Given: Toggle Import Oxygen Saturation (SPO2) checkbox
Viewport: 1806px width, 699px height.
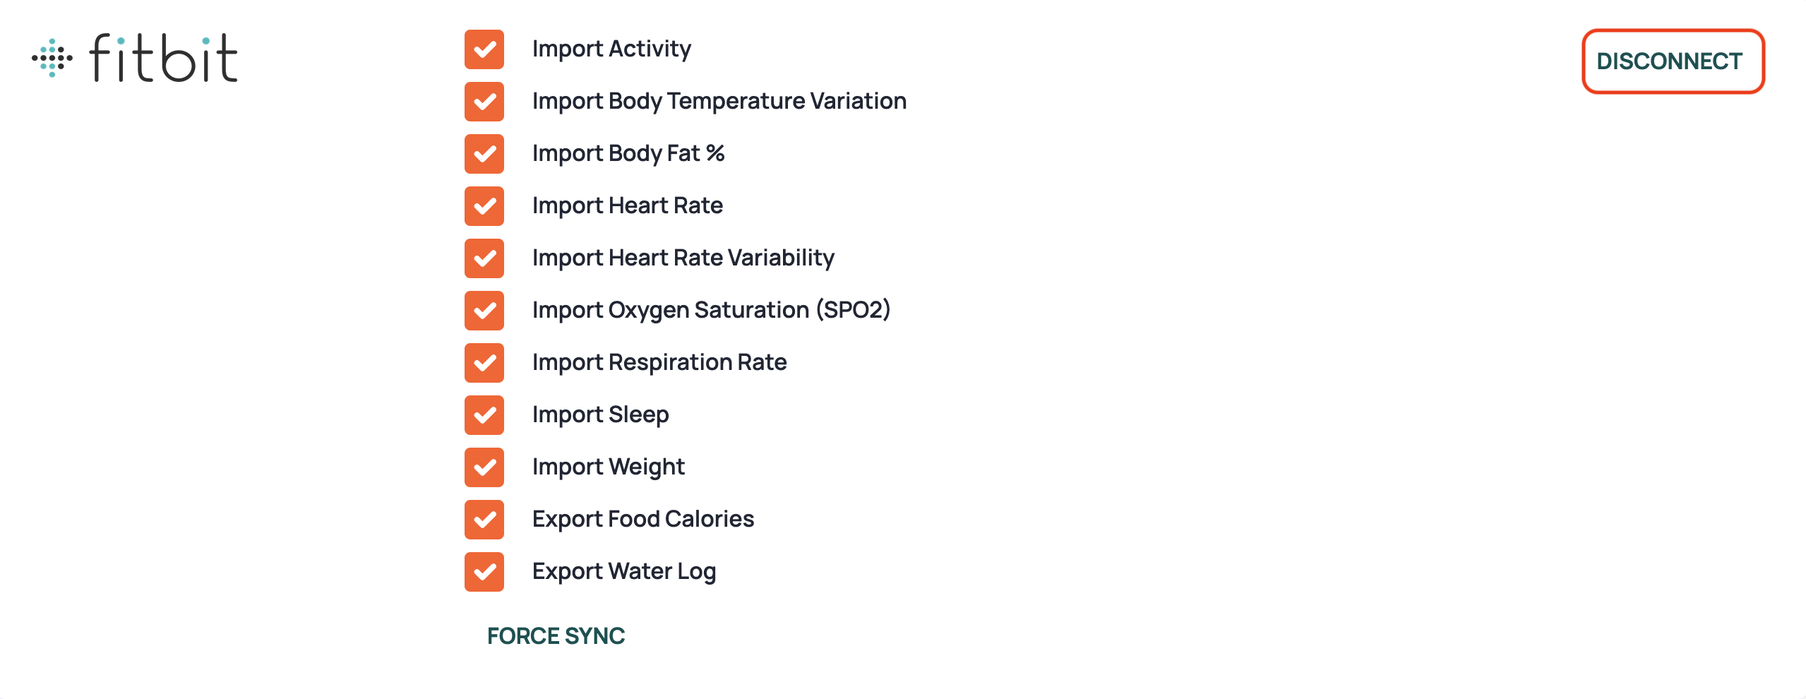Looking at the screenshot, I should coord(484,311).
